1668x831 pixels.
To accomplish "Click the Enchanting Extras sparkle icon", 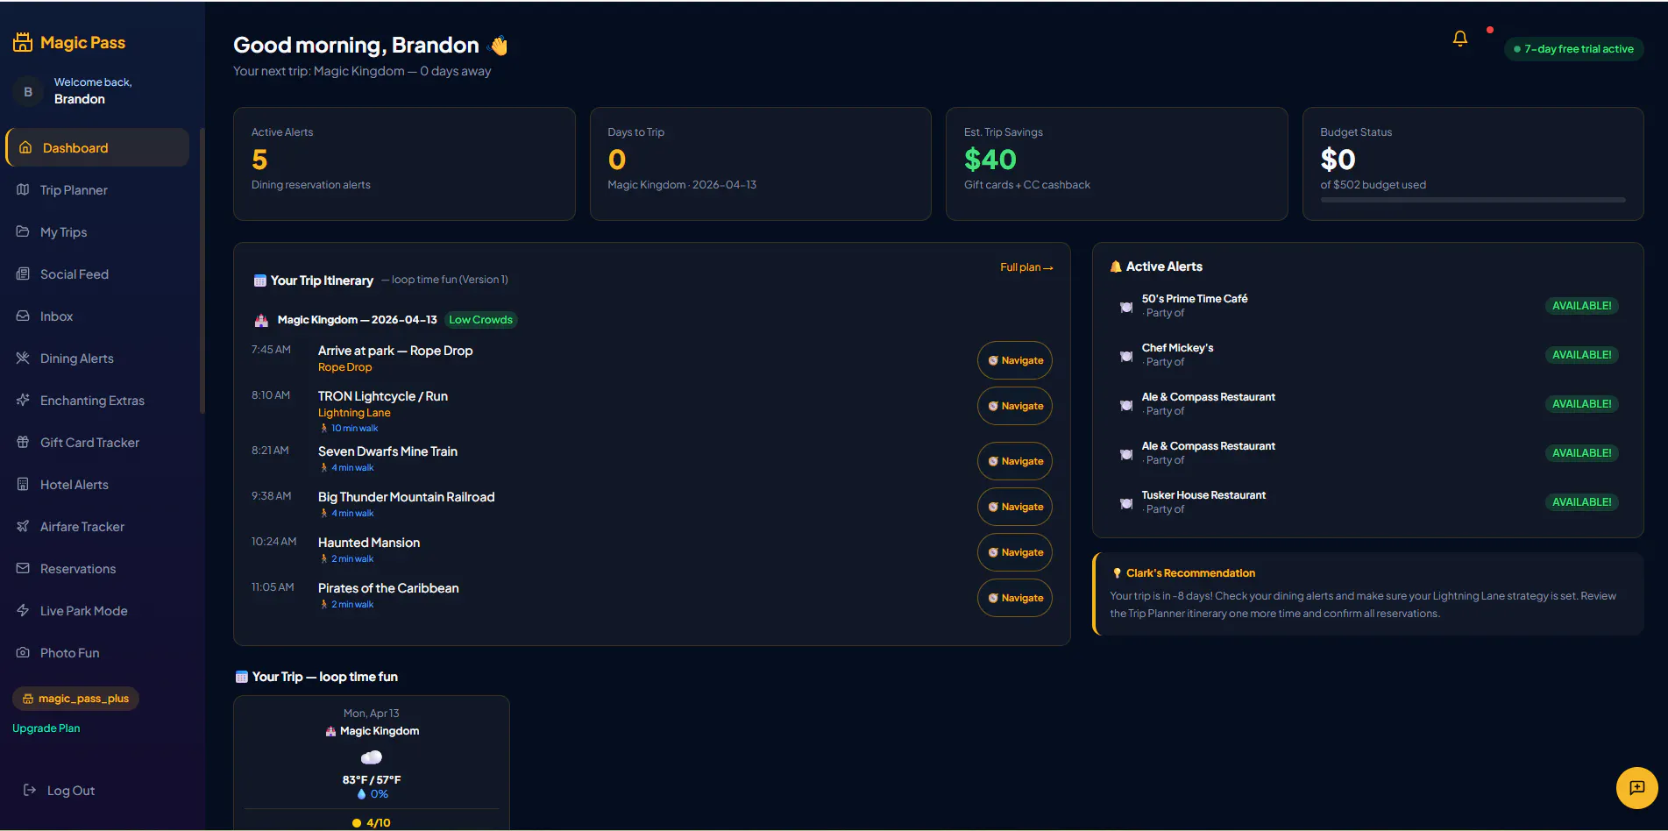I will point(23,401).
